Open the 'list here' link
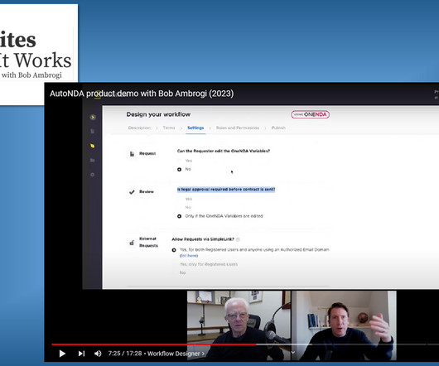439x366 pixels. click(189, 256)
